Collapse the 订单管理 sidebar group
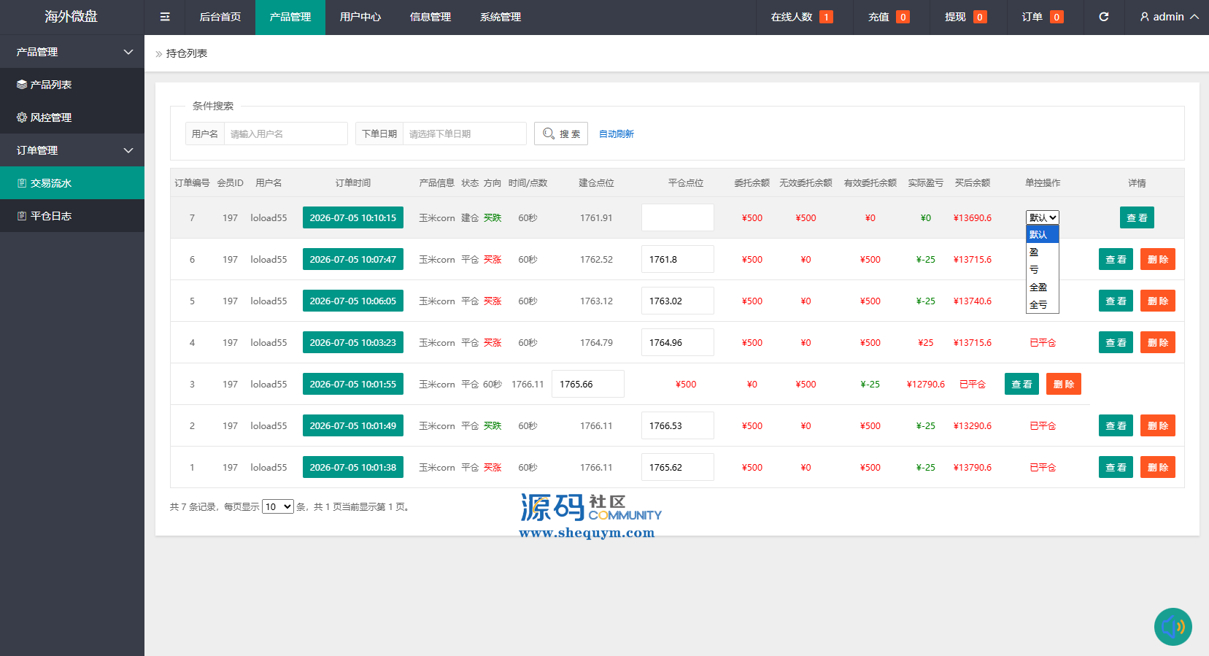This screenshot has height=656, width=1209. tap(72, 150)
